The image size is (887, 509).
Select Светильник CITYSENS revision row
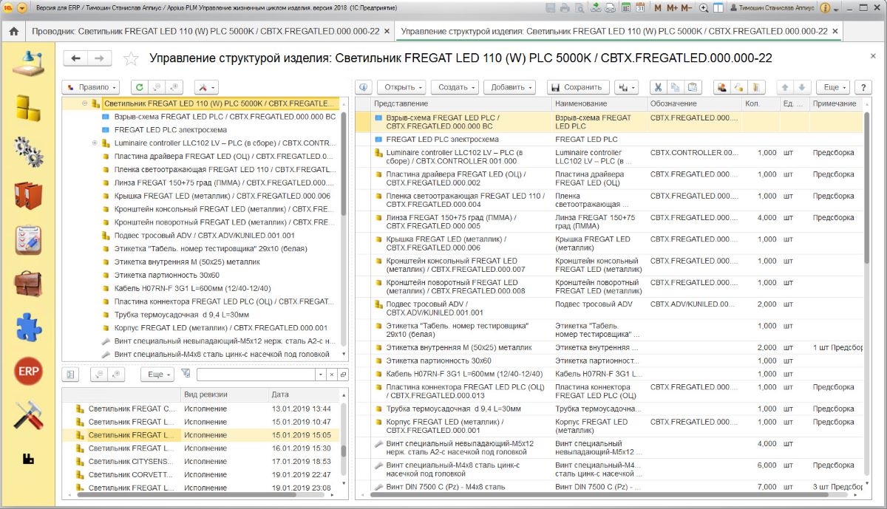(200, 462)
